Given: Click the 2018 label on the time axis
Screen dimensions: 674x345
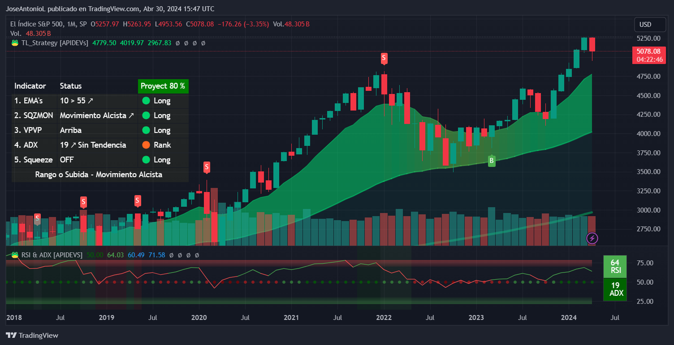Looking at the screenshot, I should pos(13,318).
